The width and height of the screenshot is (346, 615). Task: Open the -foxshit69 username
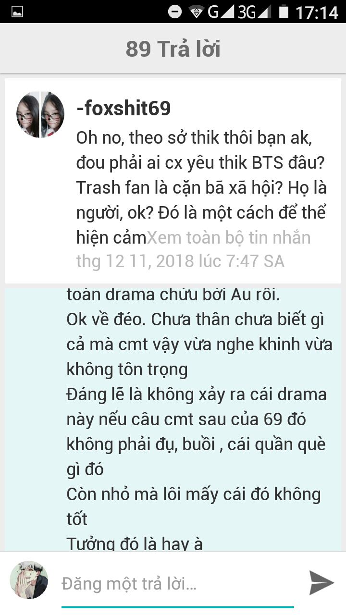[x=124, y=109]
